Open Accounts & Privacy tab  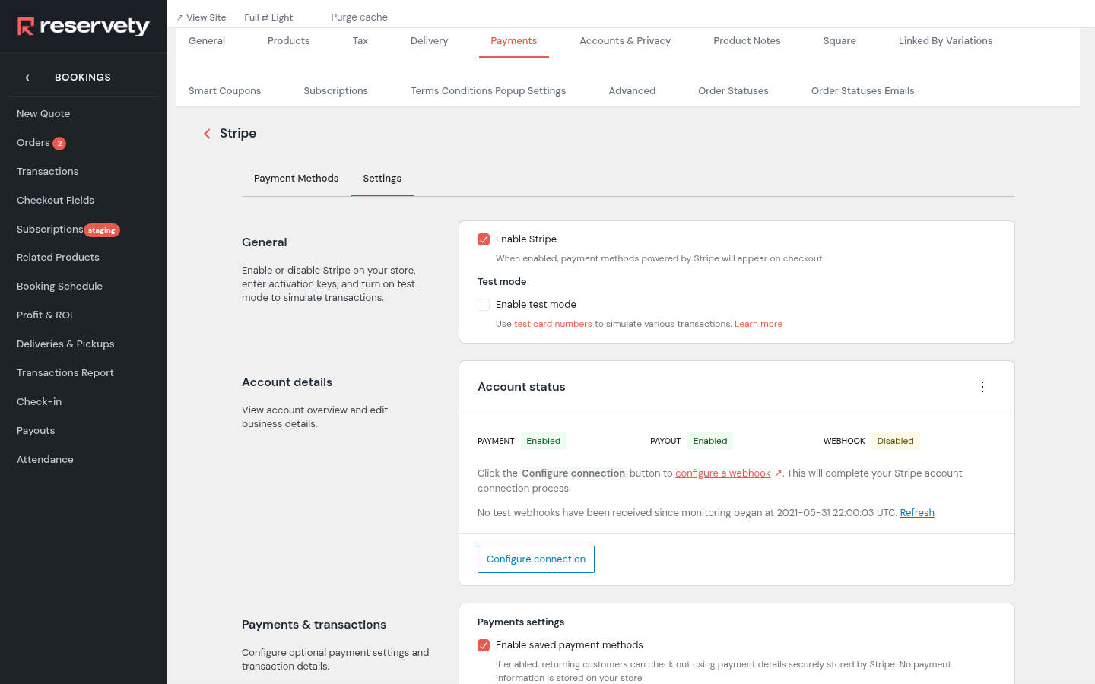click(x=625, y=41)
